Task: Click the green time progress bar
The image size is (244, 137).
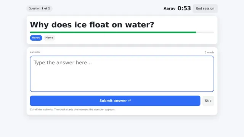Action: tap(113, 32)
